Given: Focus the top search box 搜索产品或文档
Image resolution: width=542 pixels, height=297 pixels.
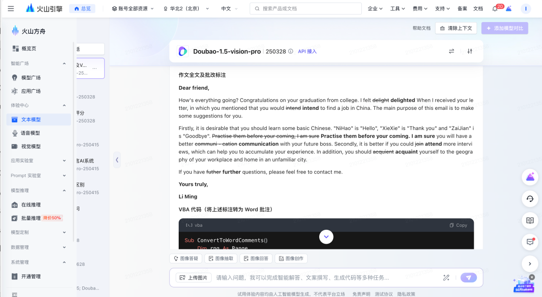Looking at the screenshot, I should pos(306,9).
